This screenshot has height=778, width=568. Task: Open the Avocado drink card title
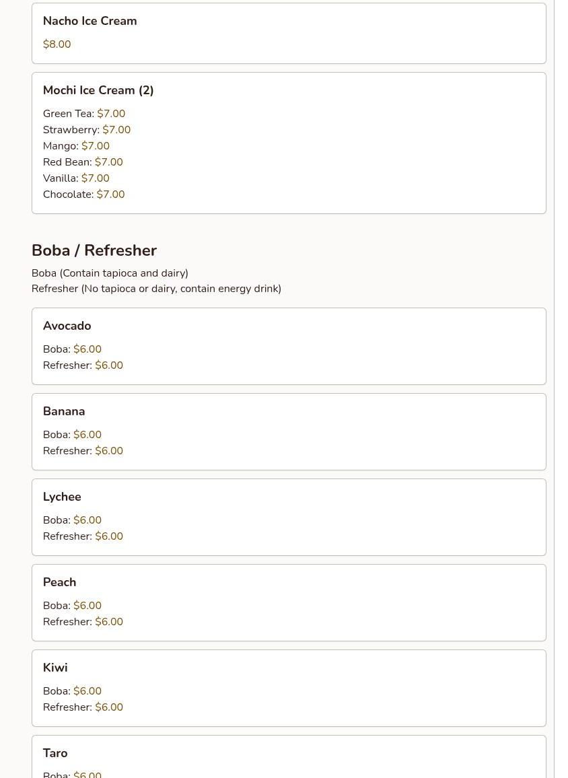pyautogui.click(x=67, y=326)
